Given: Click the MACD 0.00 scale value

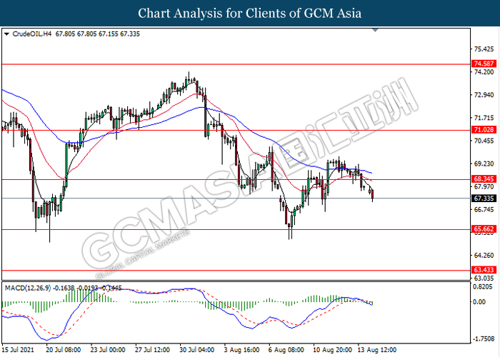Looking at the screenshot, I should click(x=479, y=301).
